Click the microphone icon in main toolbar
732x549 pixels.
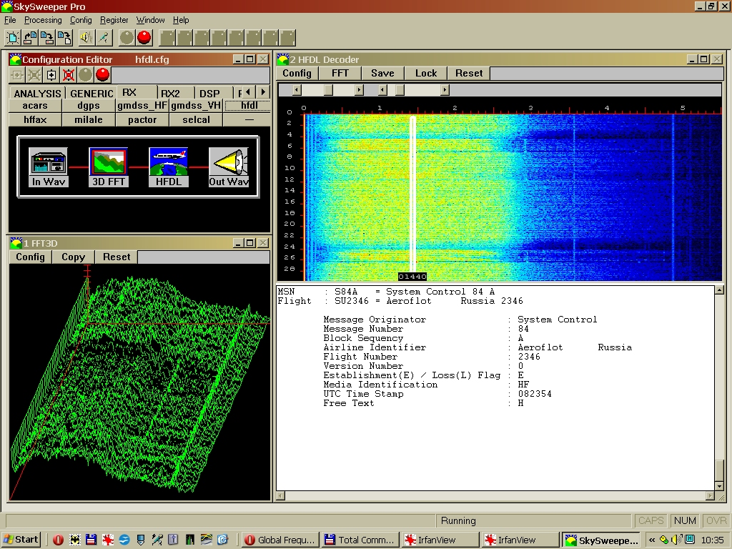pos(104,38)
